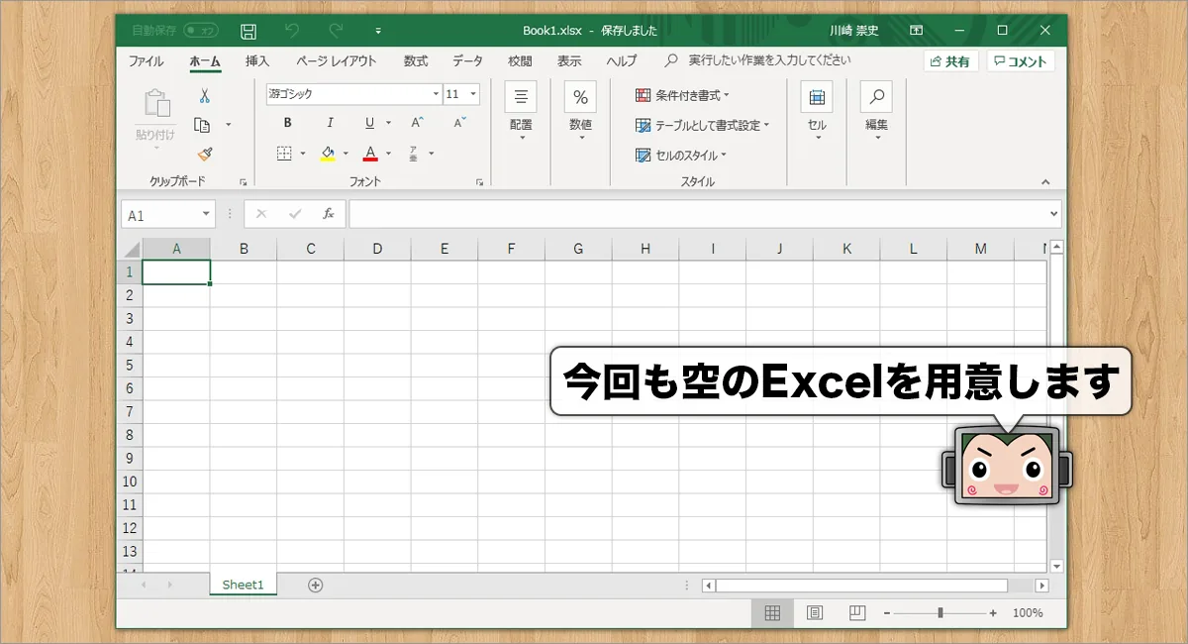Image resolution: width=1188 pixels, height=644 pixels.
Task: Click the Borders icon
Action: 284,154
